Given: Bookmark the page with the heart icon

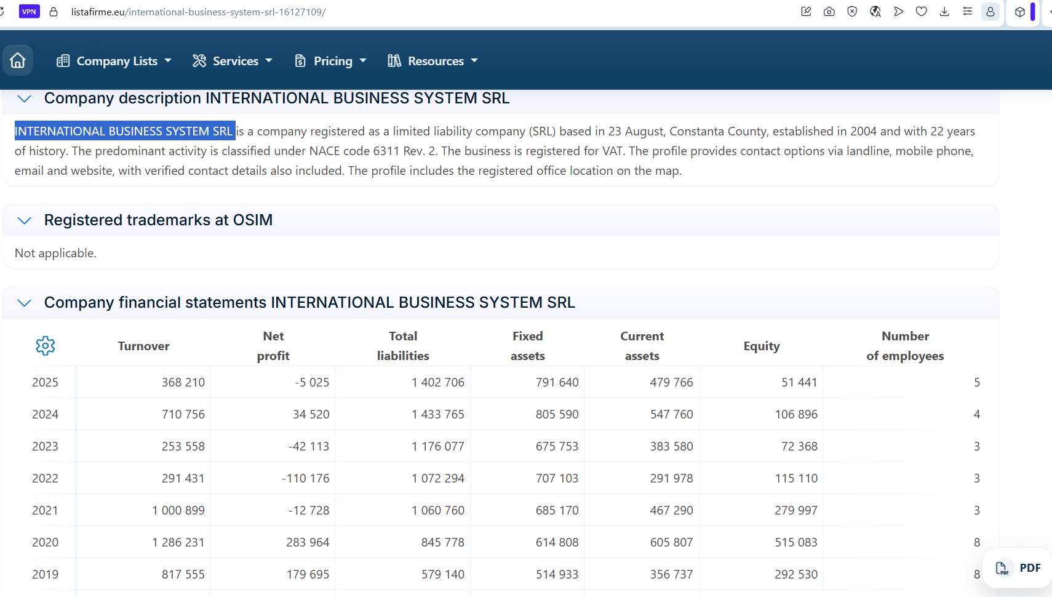Looking at the screenshot, I should tap(922, 12).
